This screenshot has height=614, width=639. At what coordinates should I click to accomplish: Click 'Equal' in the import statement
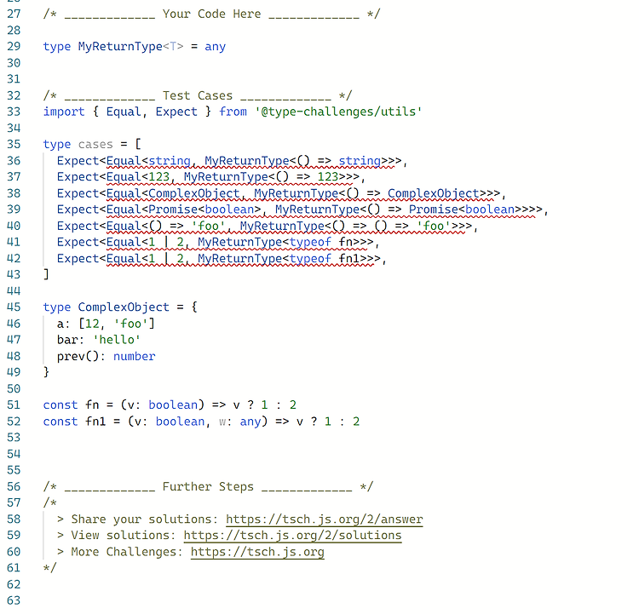tap(124, 112)
